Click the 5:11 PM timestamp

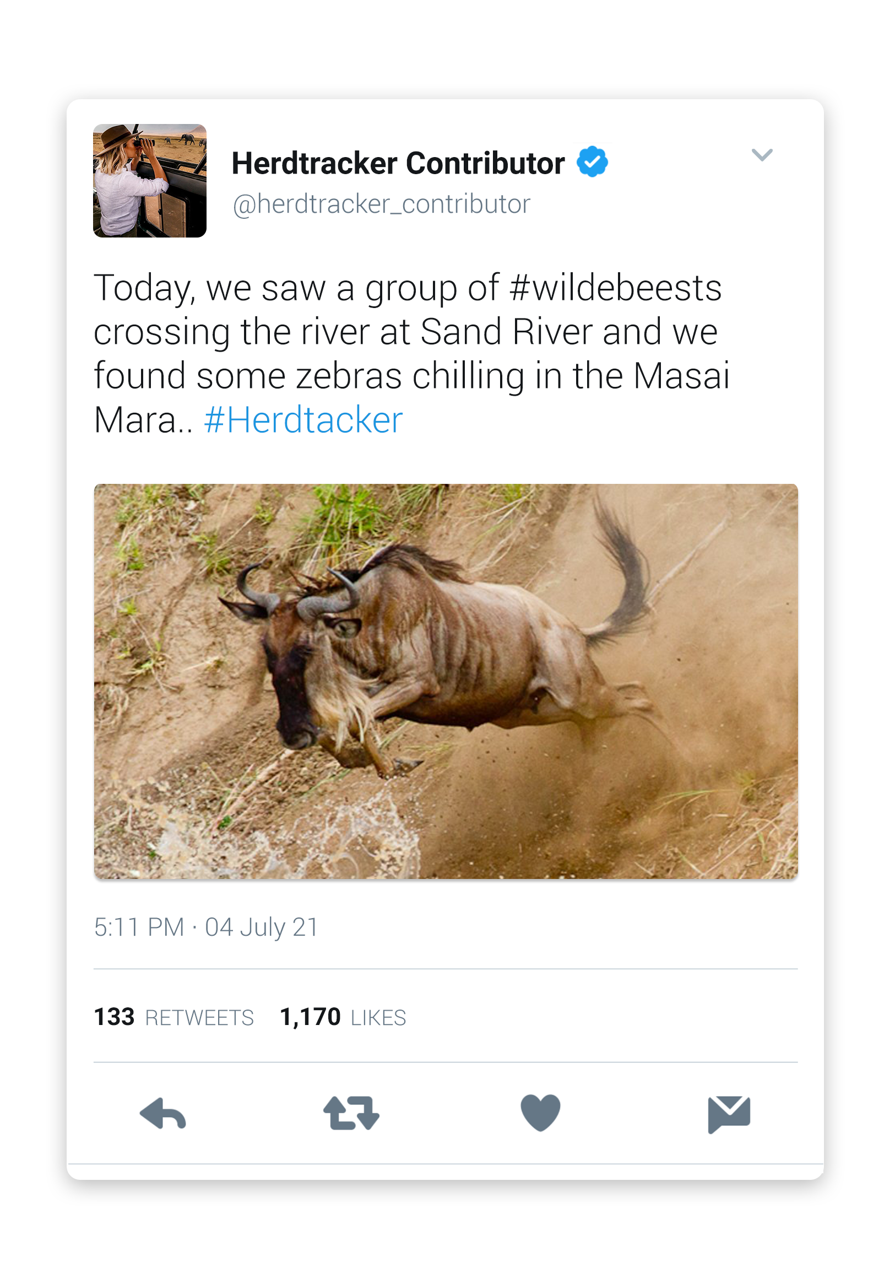pyautogui.click(x=139, y=927)
